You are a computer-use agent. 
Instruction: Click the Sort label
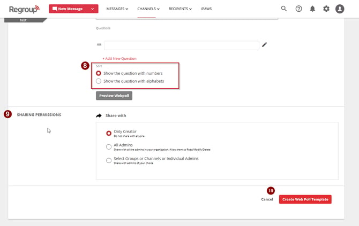point(99,66)
